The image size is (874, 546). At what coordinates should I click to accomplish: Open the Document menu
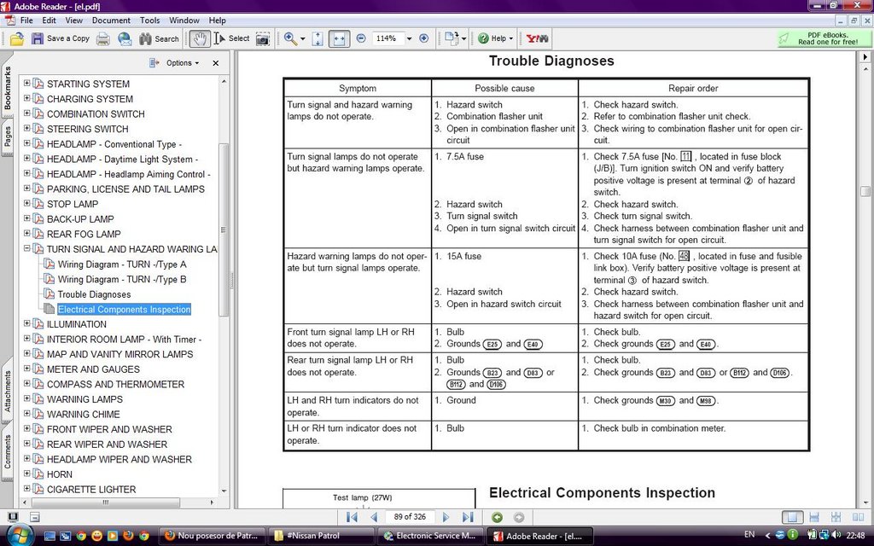pyautogui.click(x=111, y=20)
